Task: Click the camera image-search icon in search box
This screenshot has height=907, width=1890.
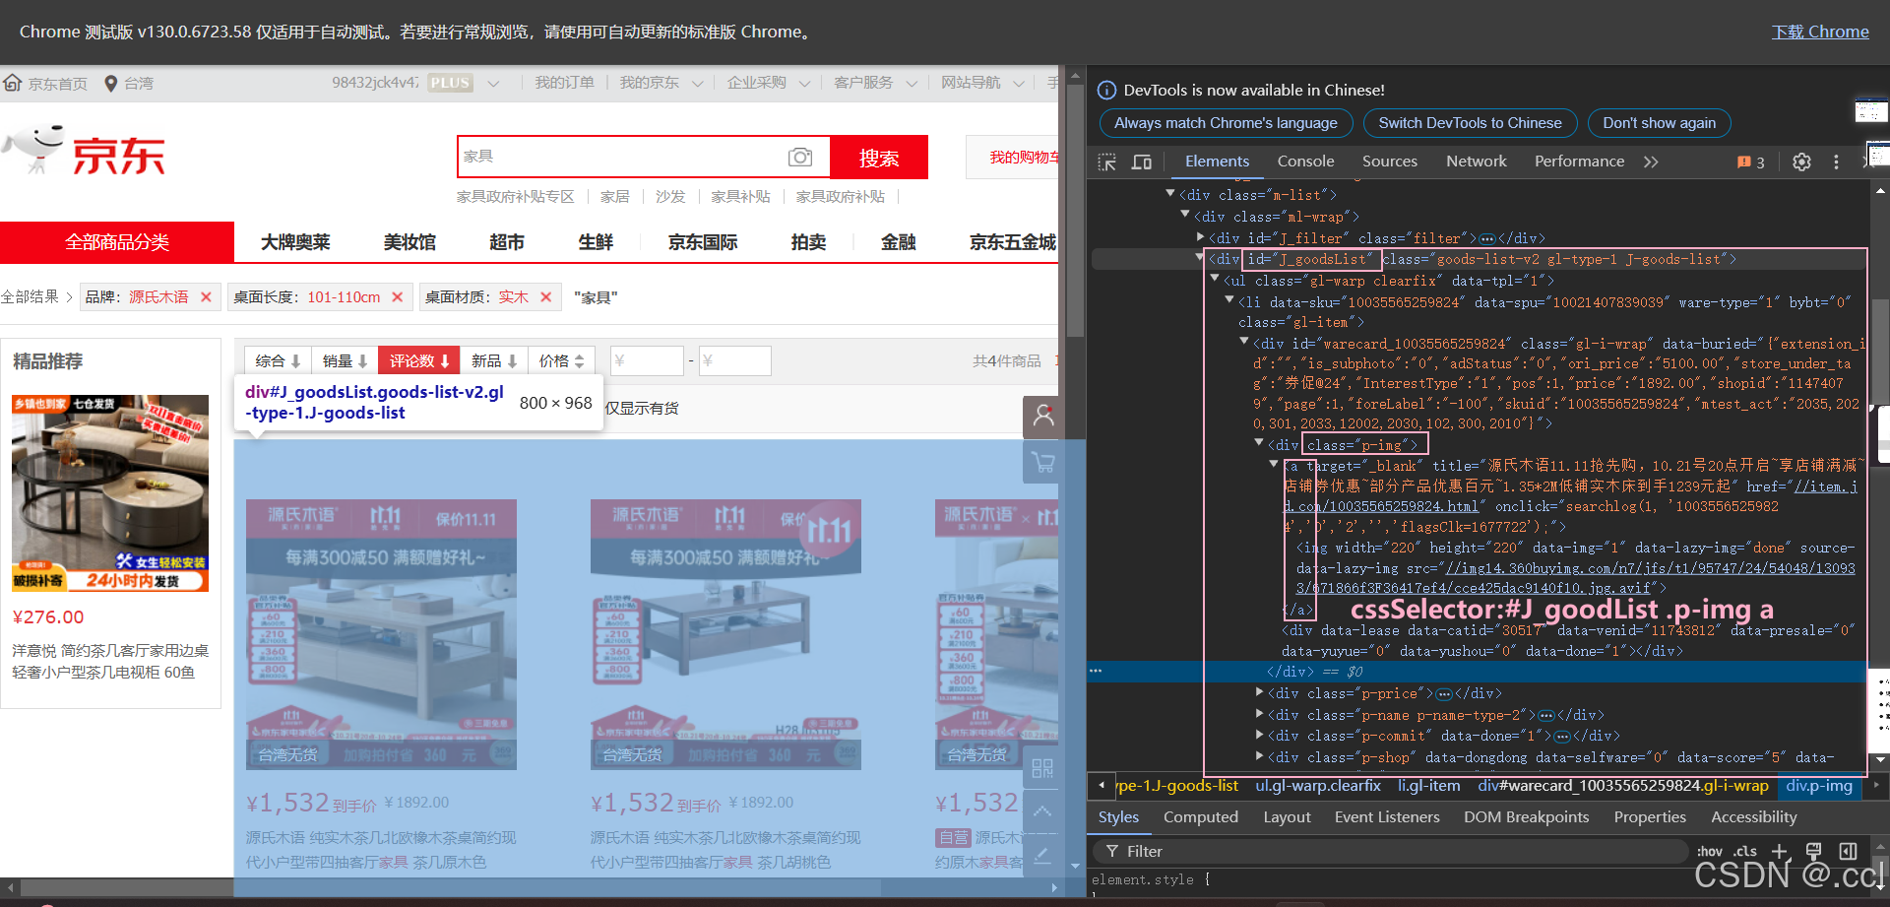Action: click(x=800, y=157)
